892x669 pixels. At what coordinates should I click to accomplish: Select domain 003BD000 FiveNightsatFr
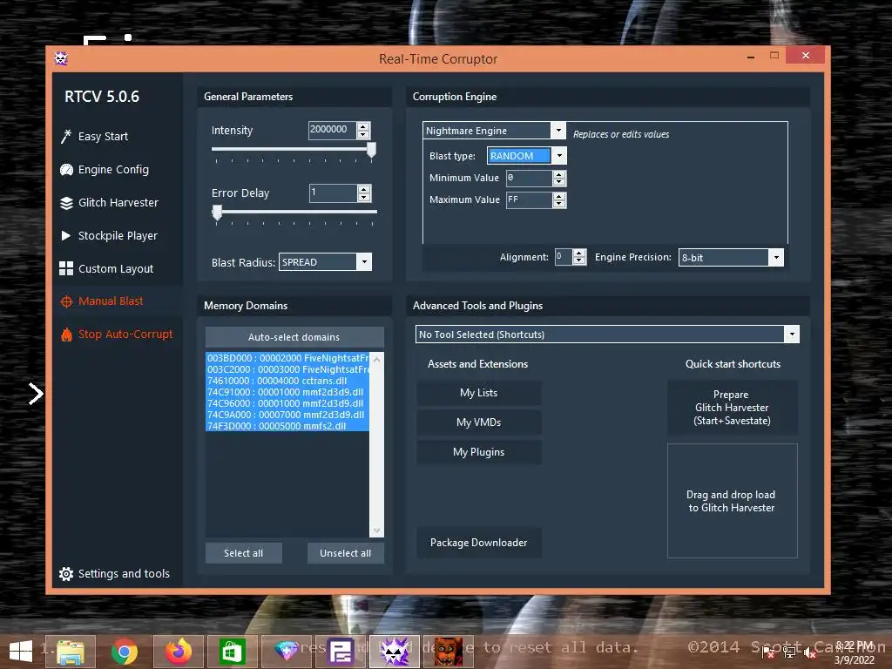tap(287, 358)
